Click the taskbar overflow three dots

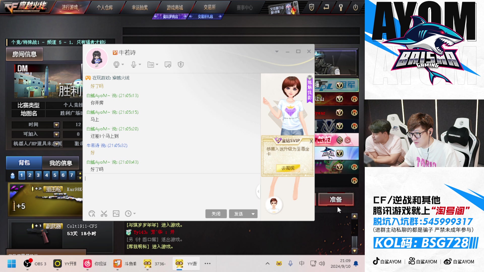(207, 264)
